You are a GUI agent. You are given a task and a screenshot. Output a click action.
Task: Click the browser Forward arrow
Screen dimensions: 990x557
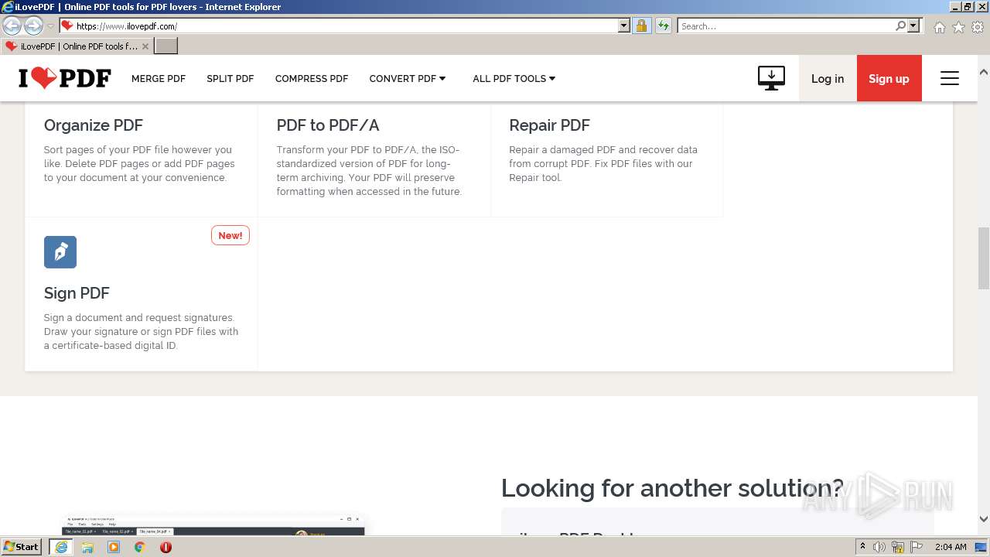[x=33, y=26]
